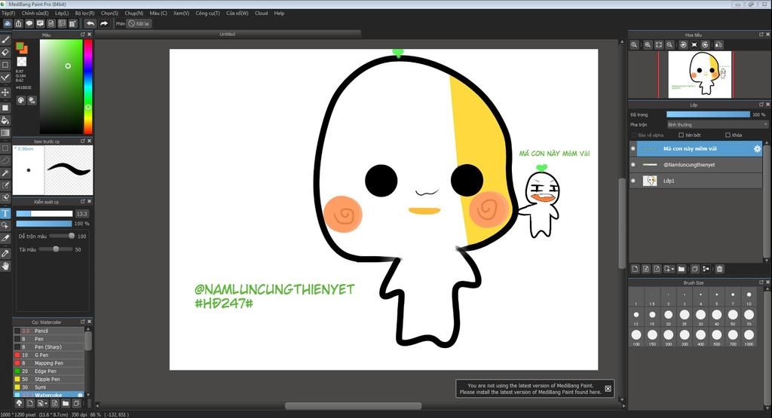Undock the Lớp layer panel
Screen dimensions: 772x418
[761, 105]
